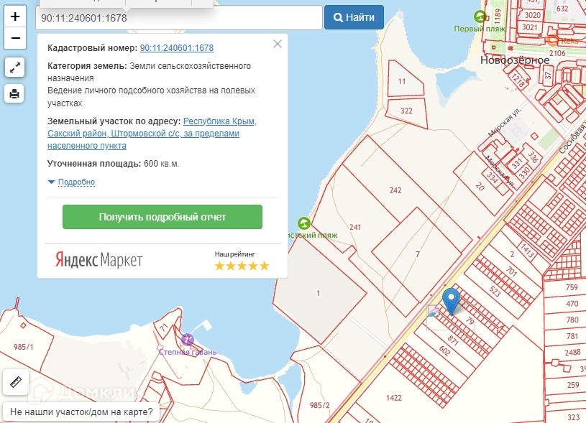Select parcel 781 on the map
The height and width of the screenshot is (423, 586).
(572, 336)
